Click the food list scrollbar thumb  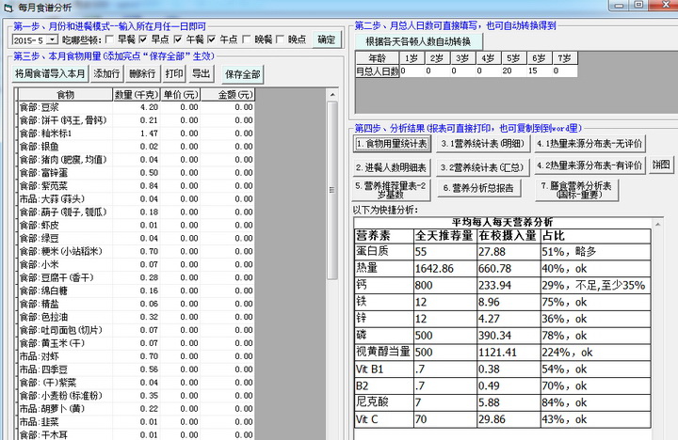[x=332, y=190]
